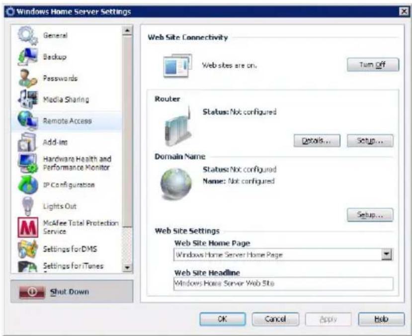Click the 'Web sites are on.' text
Viewport: 412px width, 336px height.
[229, 66]
